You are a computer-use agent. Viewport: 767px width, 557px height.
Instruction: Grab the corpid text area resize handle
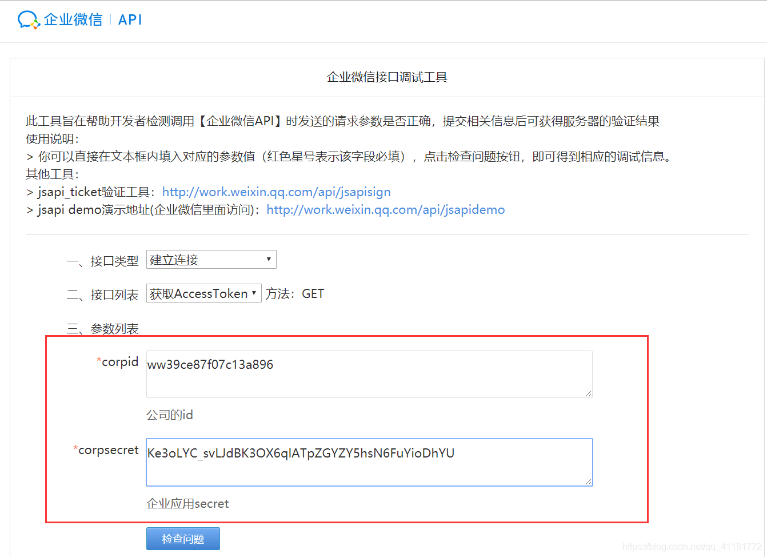pos(588,393)
